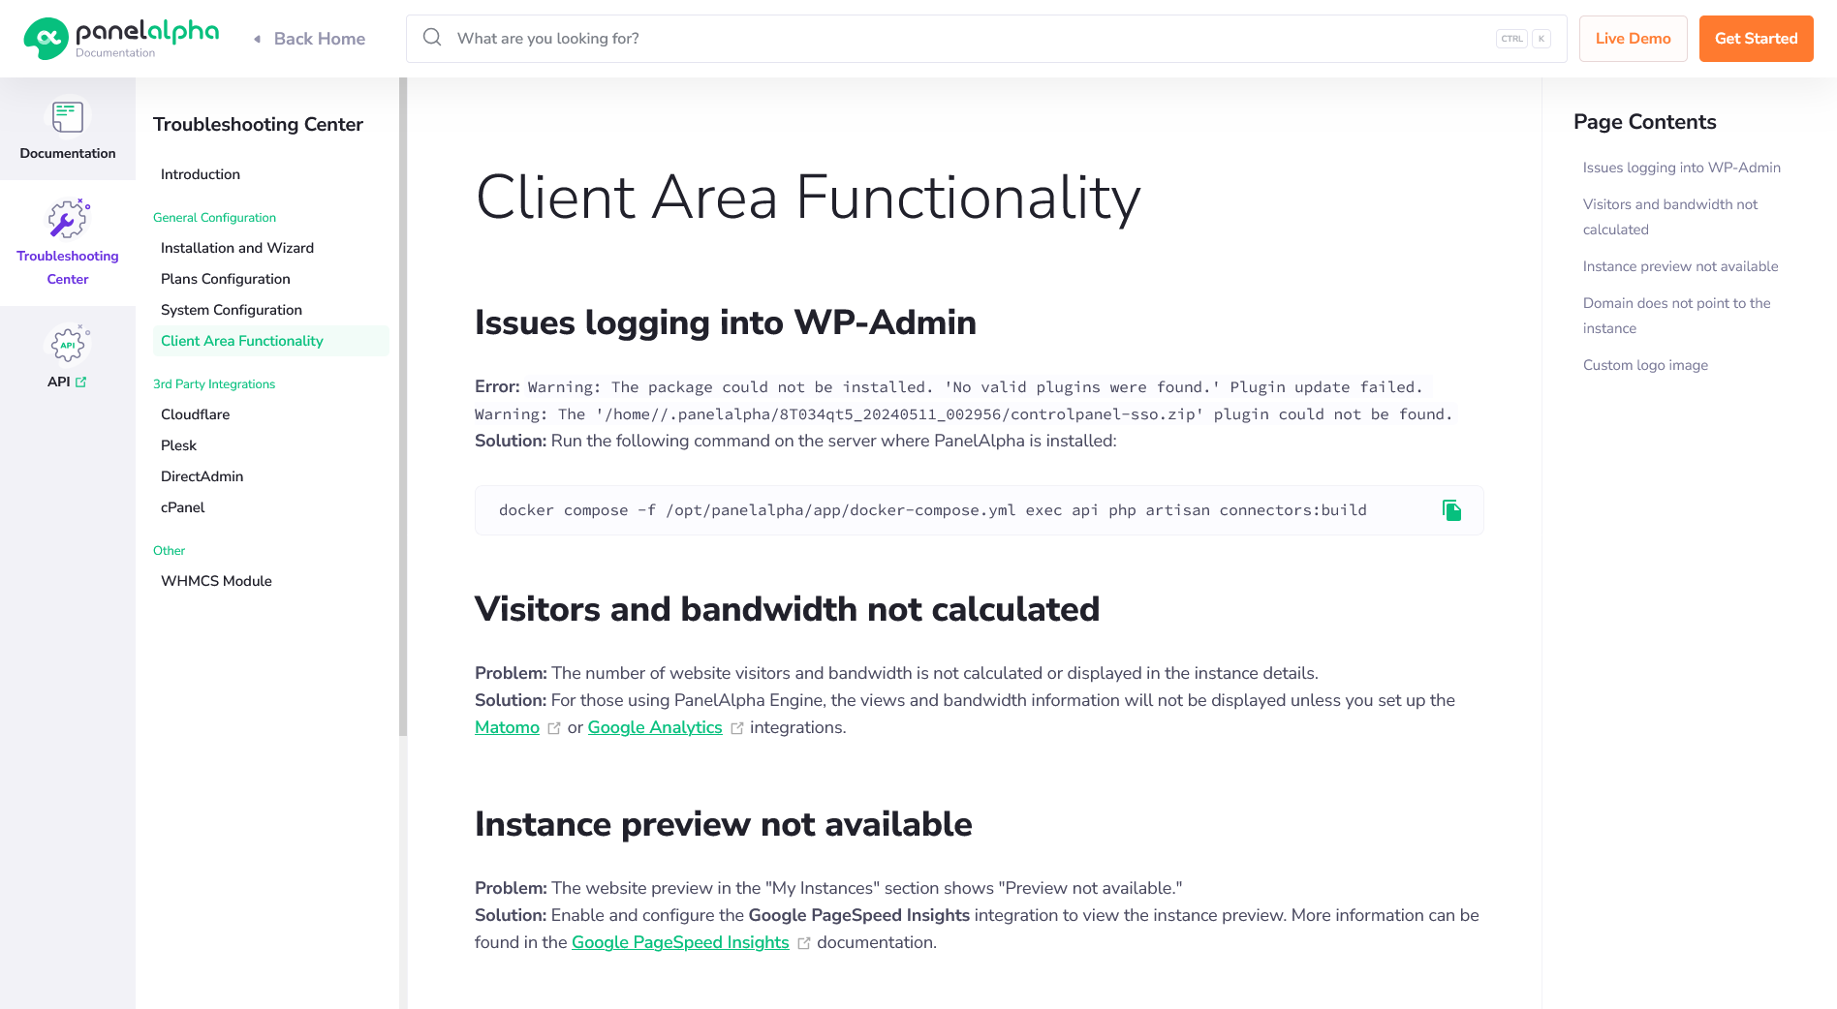Click the 'Client Area Functionality' page title

[x=808, y=198]
